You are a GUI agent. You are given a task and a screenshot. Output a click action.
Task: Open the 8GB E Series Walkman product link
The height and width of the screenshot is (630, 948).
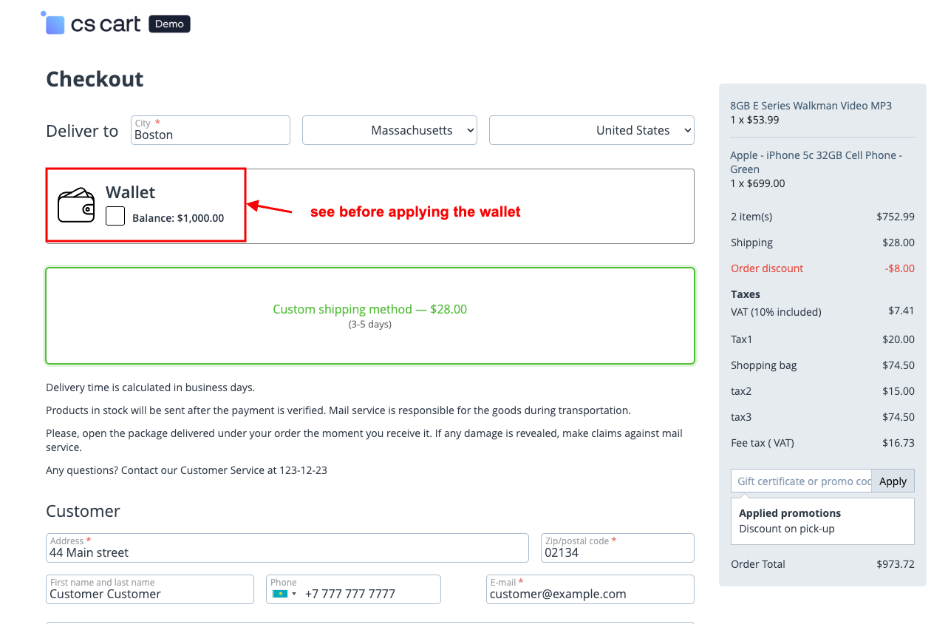811,106
